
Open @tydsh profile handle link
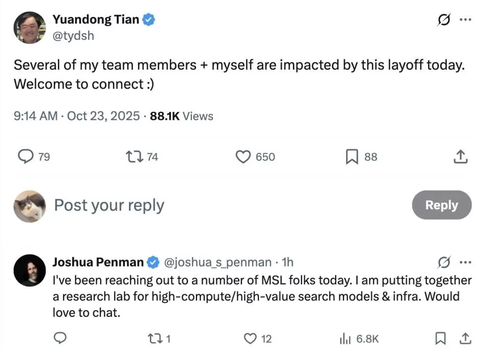tap(73, 36)
